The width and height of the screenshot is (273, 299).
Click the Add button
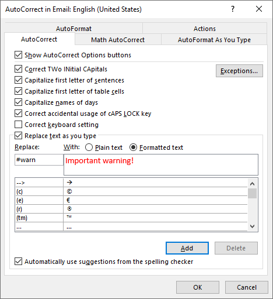pos(187,248)
